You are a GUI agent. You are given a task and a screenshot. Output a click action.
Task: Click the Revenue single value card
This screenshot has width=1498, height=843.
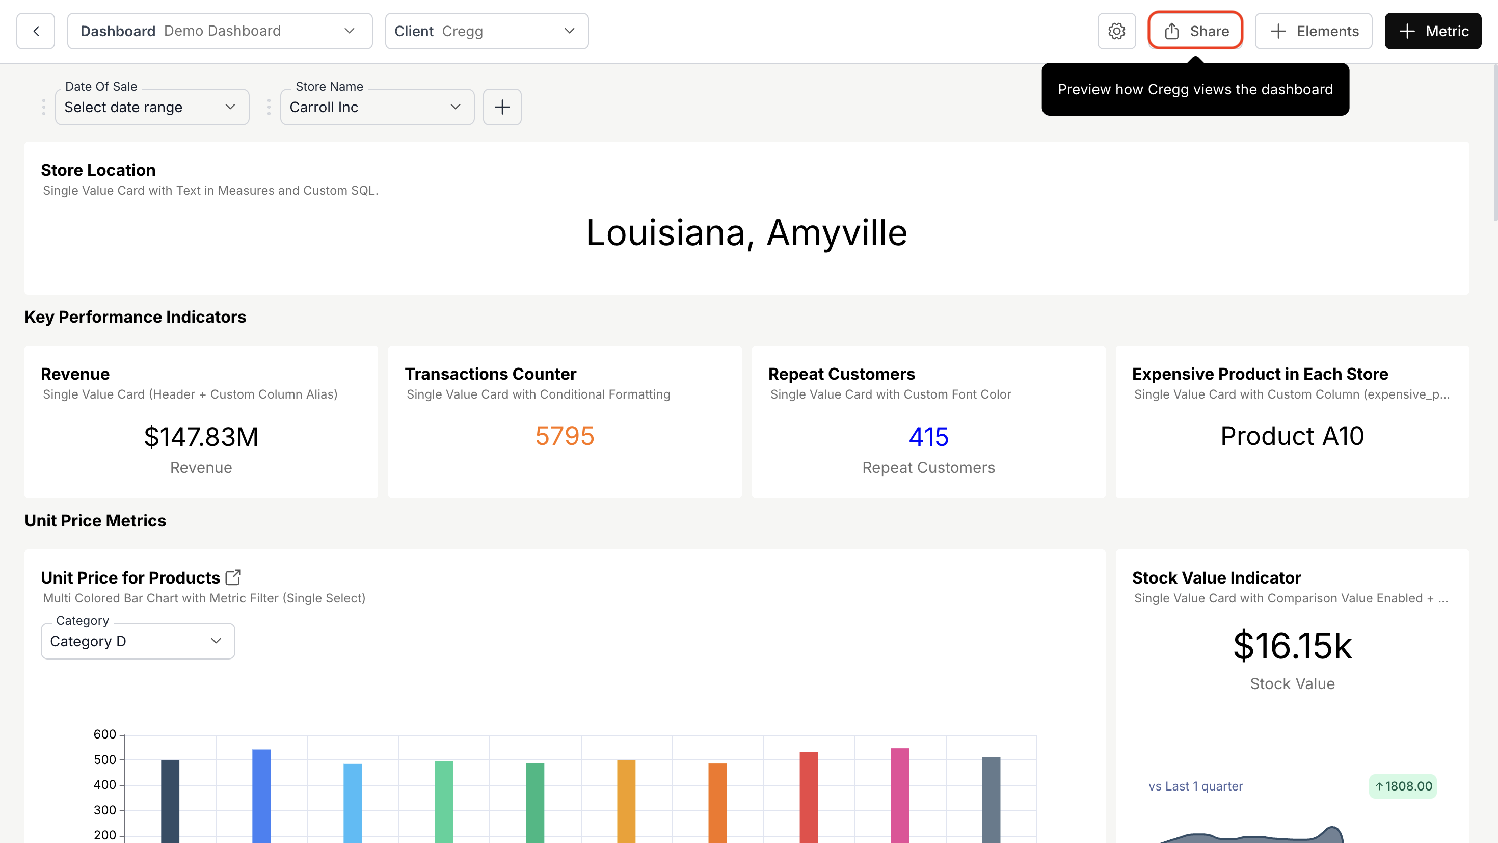point(201,422)
